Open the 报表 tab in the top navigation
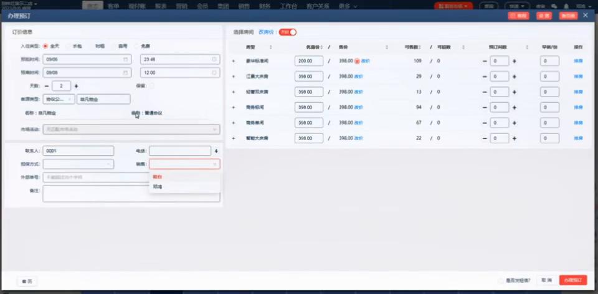The width and height of the screenshot is (598, 294). (161, 6)
